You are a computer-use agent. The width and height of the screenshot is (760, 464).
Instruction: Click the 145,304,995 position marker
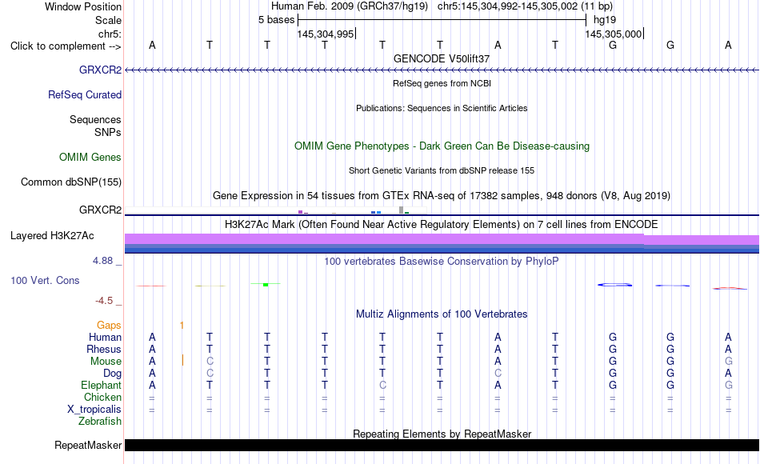click(x=326, y=34)
